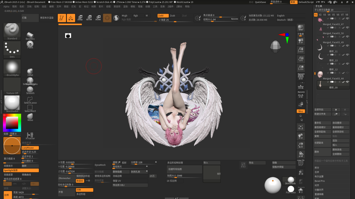The height and width of the screenshot is (199, 355).
Task: Adjust the Z 强度 intensity slider
Action: [175, 20]
